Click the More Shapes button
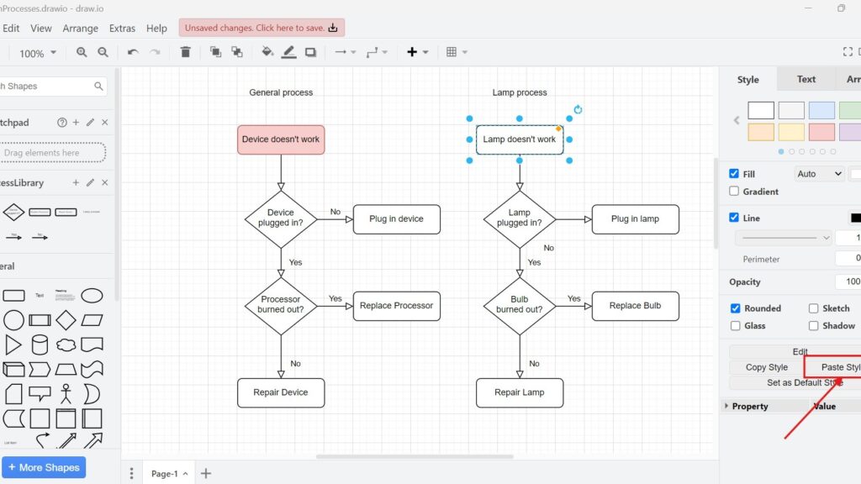Viewport: 861px width, 484px height. coord(44,466)
